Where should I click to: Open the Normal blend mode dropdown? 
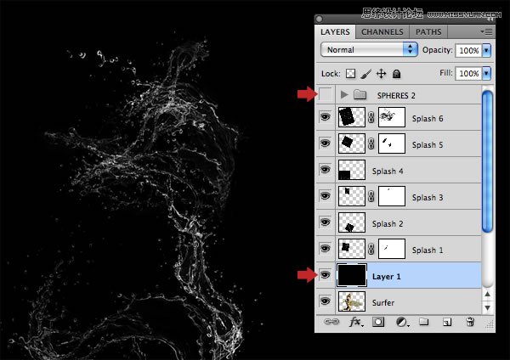pos(369,50)
